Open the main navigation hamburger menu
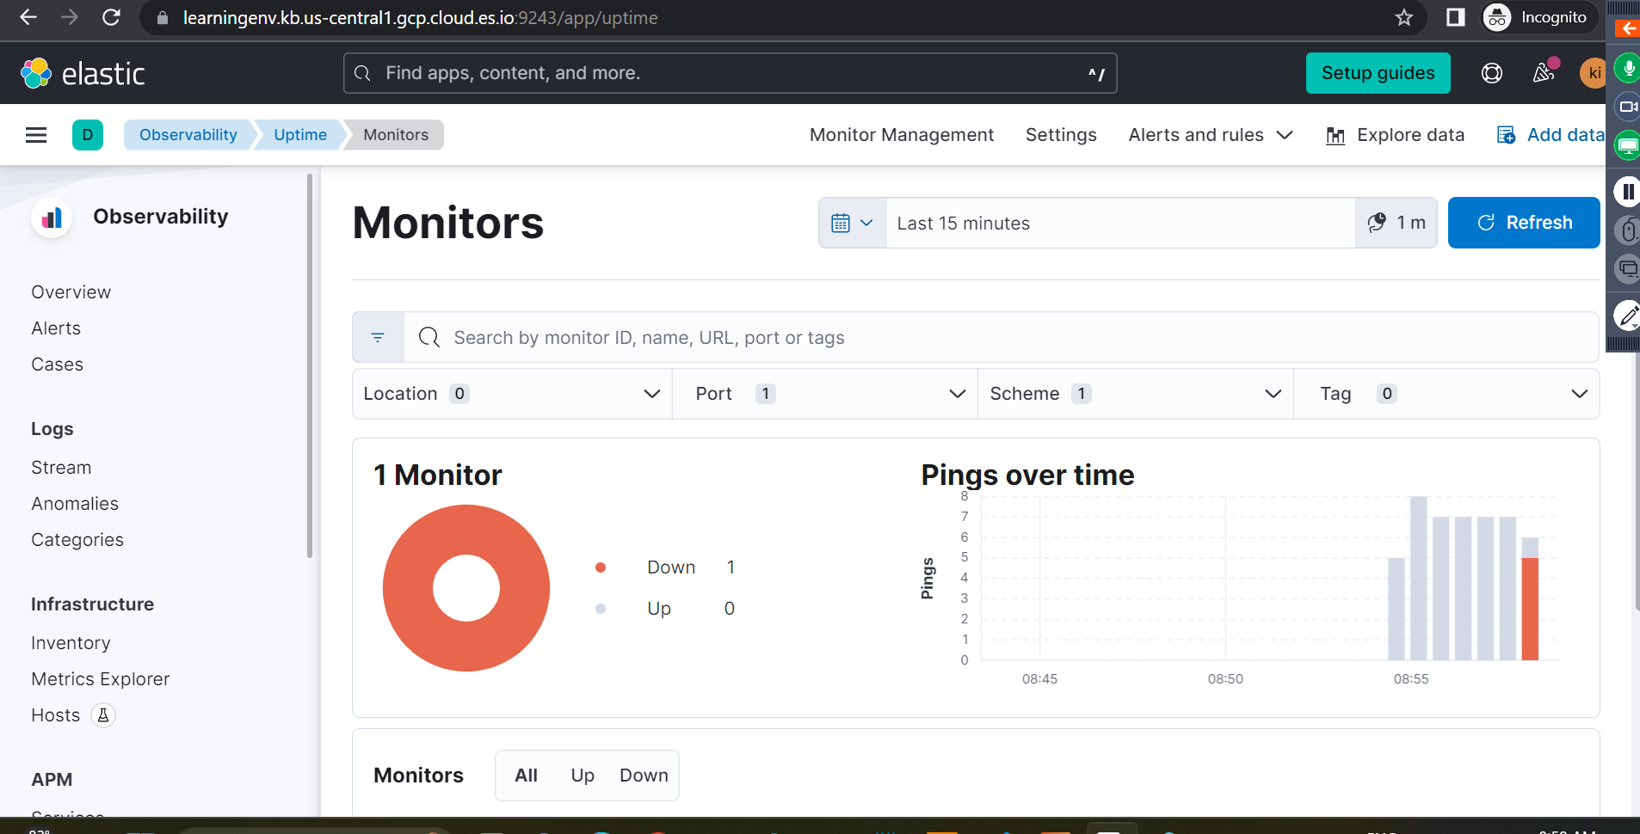This screenshot has width=1640, height=834. [36, 135]
